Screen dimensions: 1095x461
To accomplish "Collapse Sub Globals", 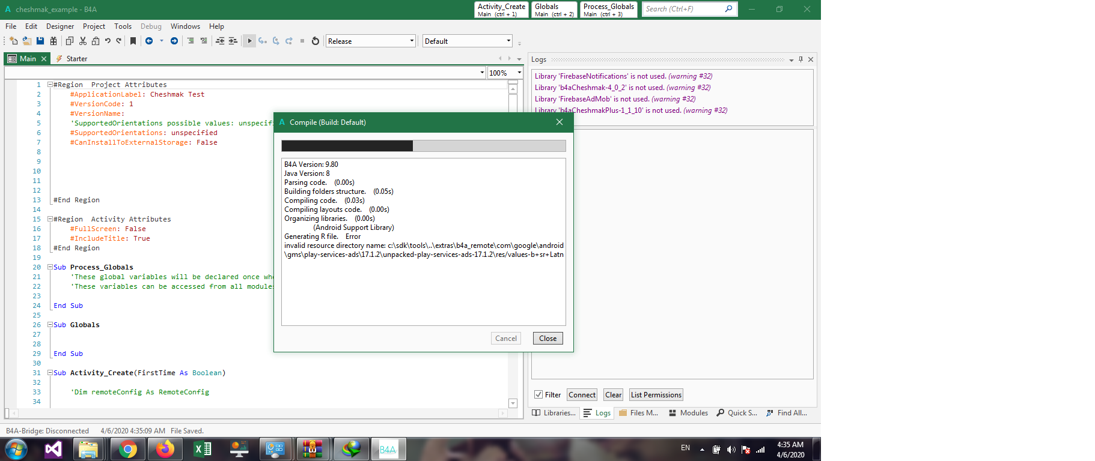I will pyautogui.click(x=50, y=325).
